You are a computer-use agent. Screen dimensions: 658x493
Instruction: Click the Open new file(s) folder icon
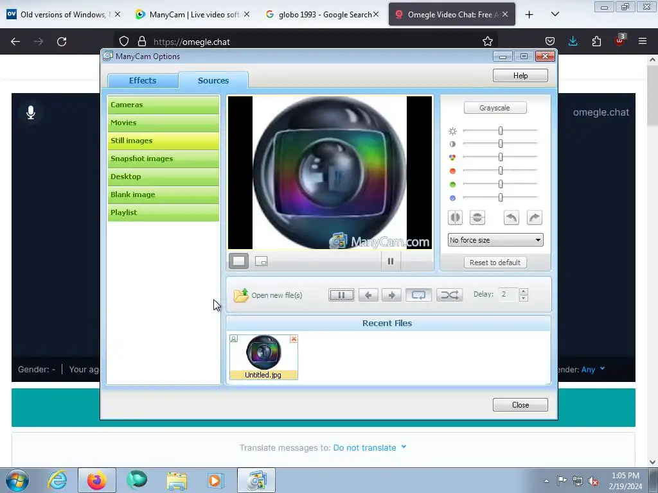click(242, 295)
